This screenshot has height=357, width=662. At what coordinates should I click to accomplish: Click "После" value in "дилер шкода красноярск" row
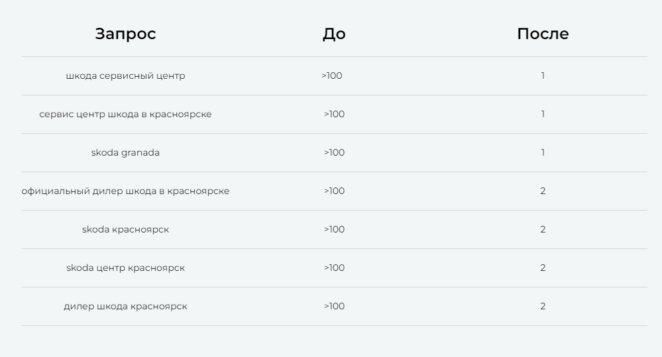coord(543,306)
